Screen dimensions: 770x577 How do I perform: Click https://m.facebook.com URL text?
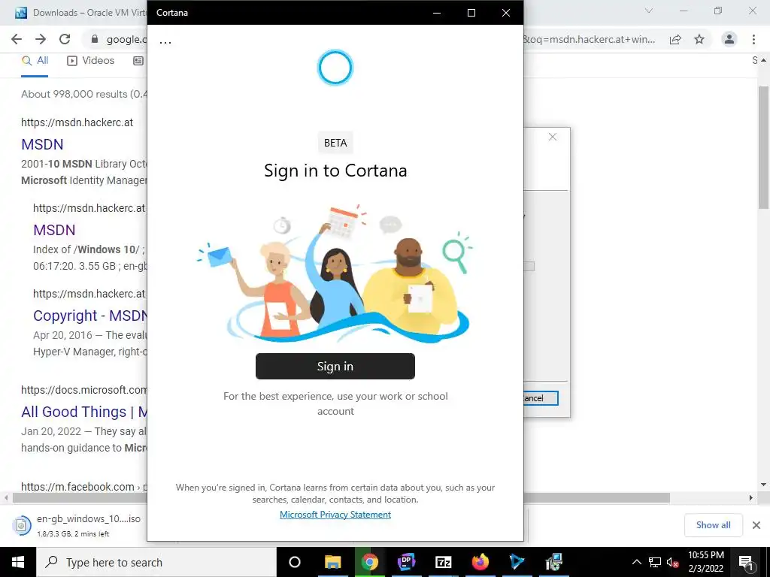click(x=77, y=487)
